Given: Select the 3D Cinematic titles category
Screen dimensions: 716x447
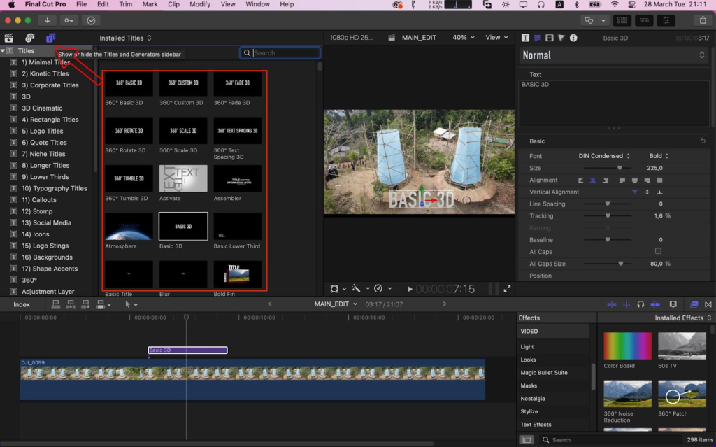Looking at the screenshot, I should [x=42, y=108].
